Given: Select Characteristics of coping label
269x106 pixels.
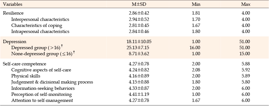Looking at the screenshot, I should tap(37, 26).
